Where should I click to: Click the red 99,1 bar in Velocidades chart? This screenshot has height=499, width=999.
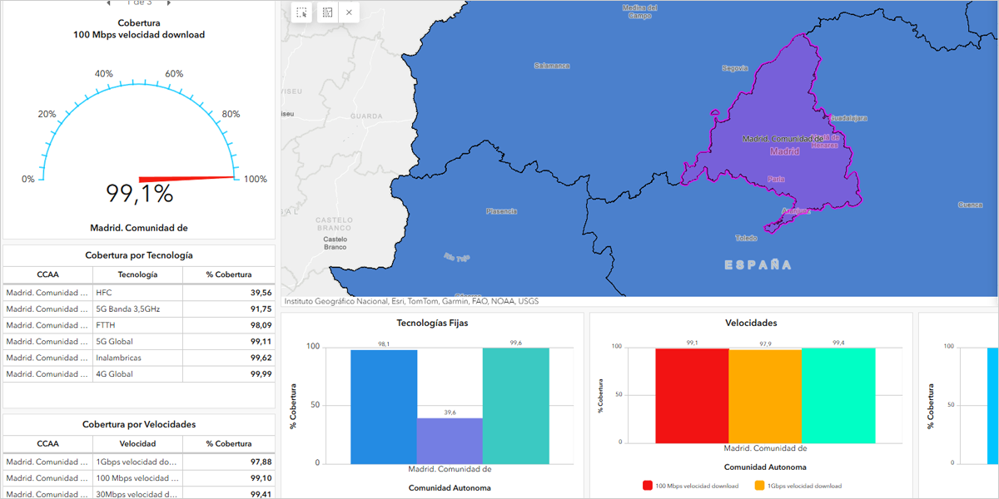tap(692, 396)
